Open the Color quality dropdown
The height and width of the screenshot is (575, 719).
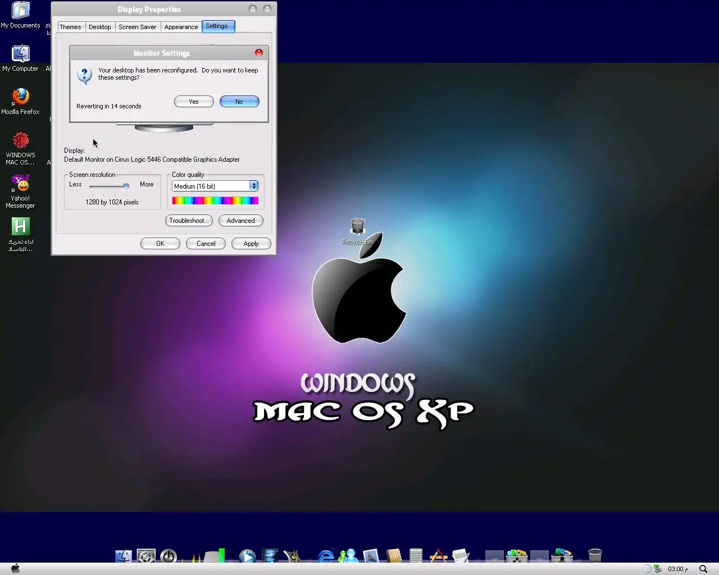pos(215,186)
